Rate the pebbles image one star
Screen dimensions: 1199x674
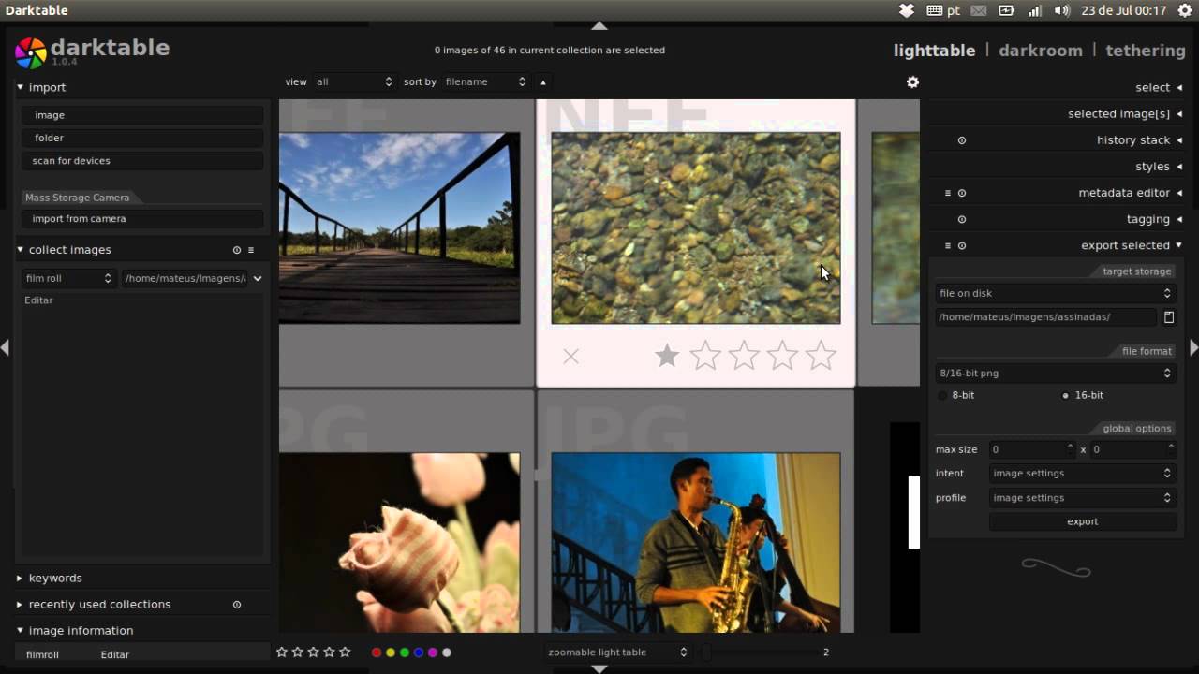667,355
